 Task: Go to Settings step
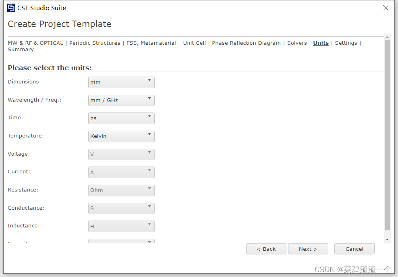346,43
